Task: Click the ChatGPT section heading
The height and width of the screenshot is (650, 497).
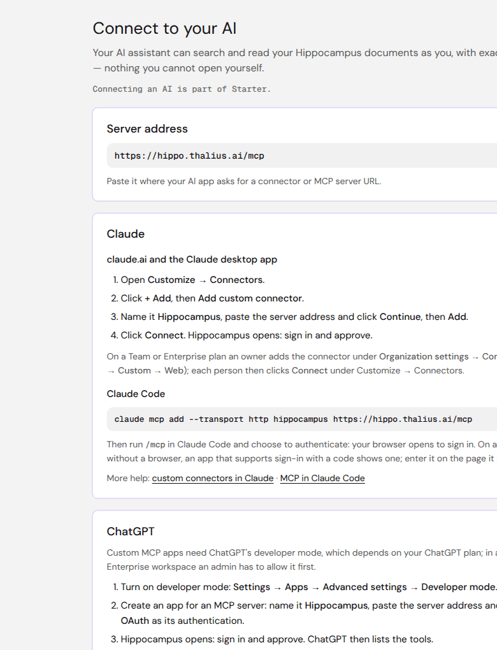Action: tap(131, 531)
